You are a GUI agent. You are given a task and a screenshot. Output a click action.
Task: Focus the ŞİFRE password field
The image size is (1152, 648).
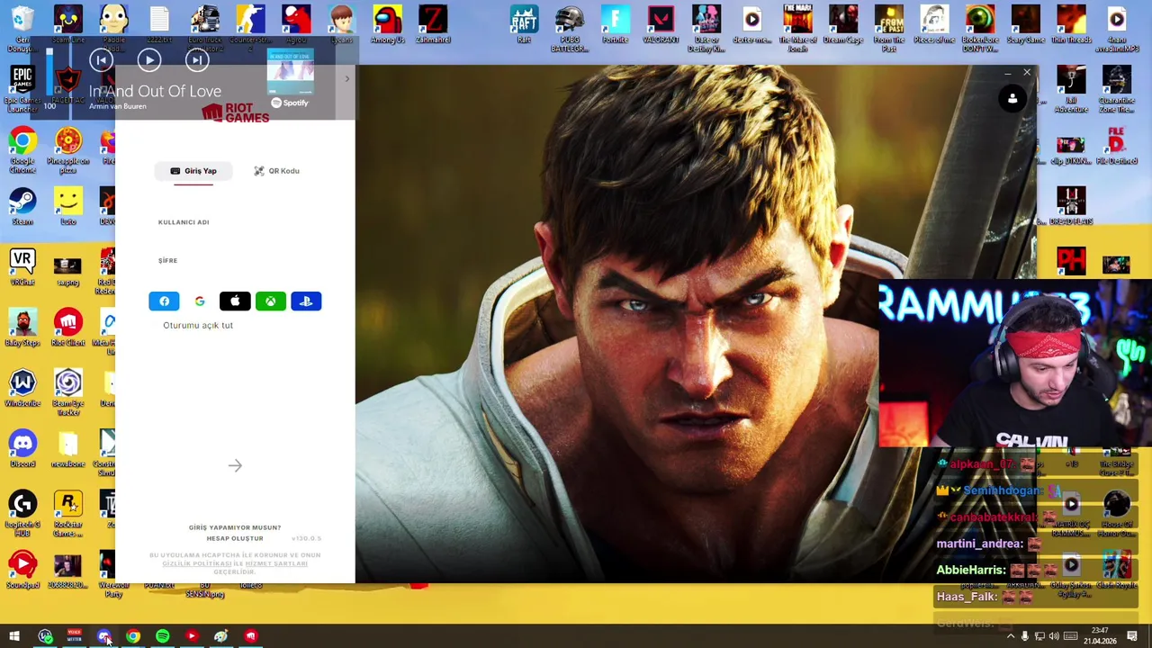(235, 260)
